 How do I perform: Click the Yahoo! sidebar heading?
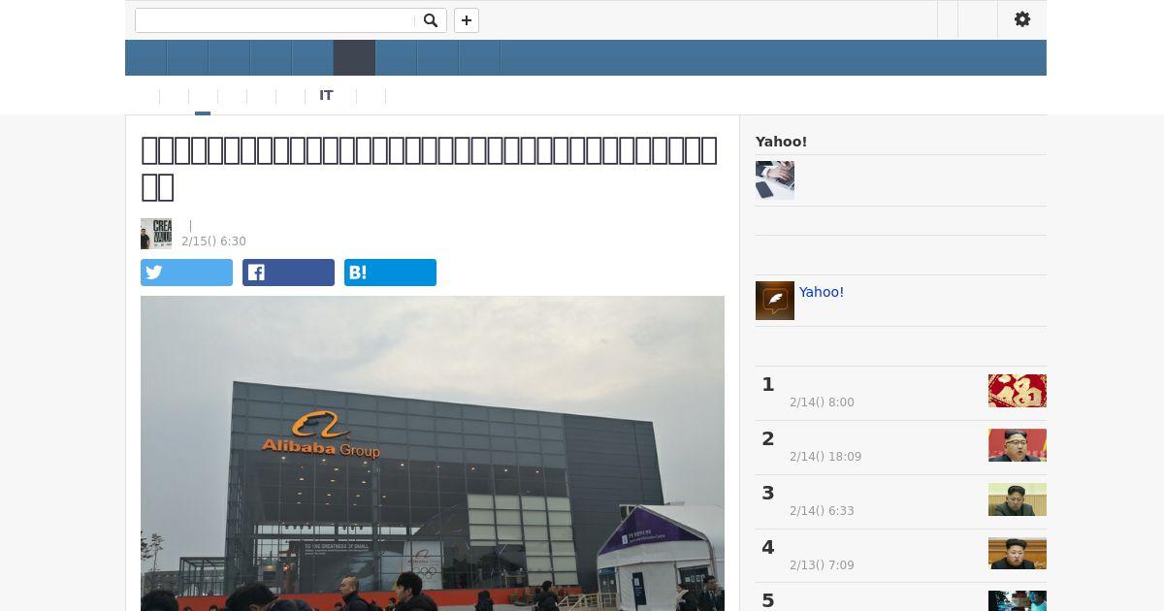(x=781, y=142)
